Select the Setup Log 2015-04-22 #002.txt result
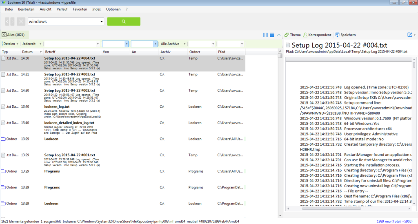The image size is (418, 224). (x=123, y=96)
